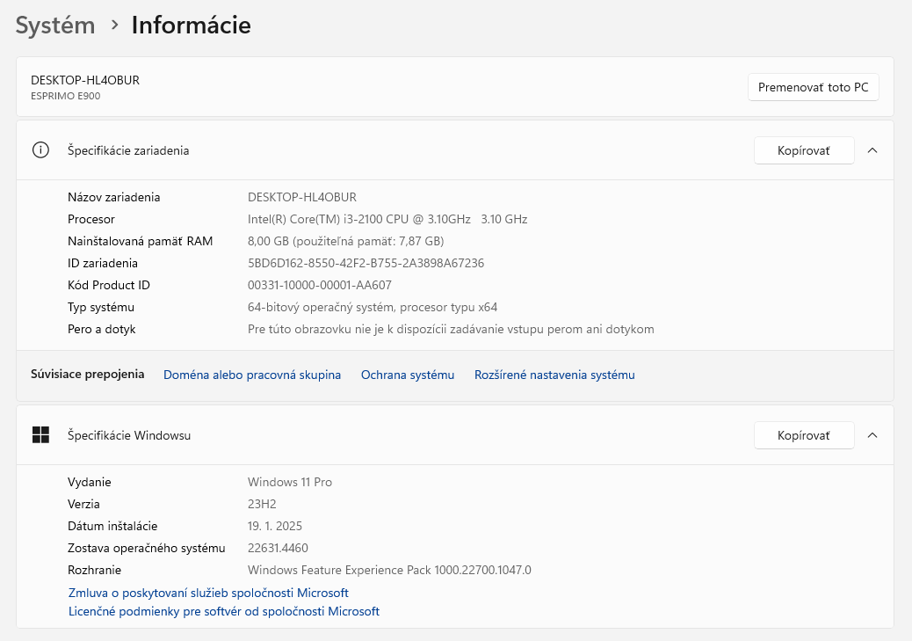Copy Windows specifications with Kopírovať button

803,434
